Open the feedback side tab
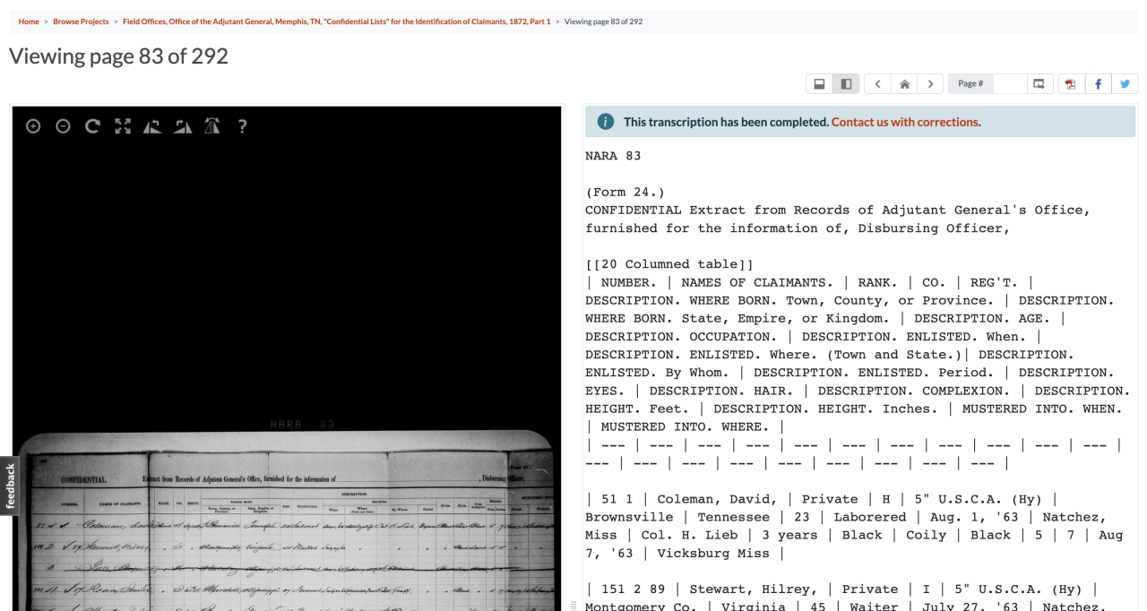 (9, 486)
